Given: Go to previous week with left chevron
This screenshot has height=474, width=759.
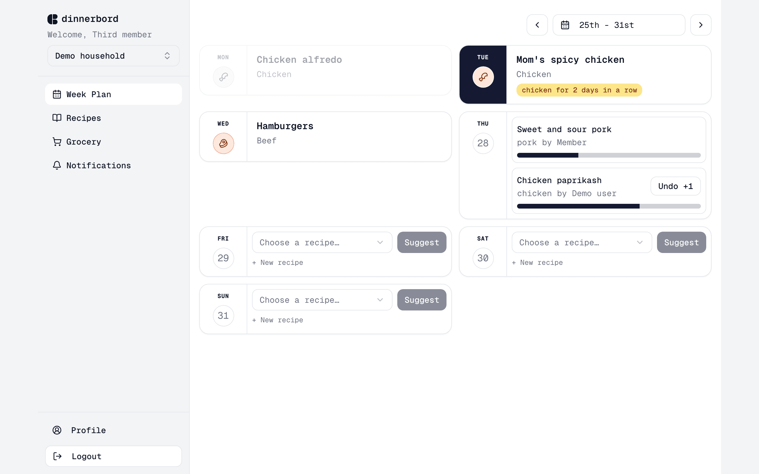Looking at the screenshot, I should coord(537,25).
